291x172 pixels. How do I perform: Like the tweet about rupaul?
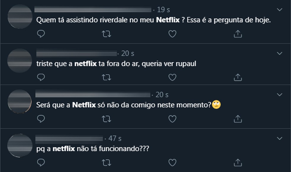tap(172, 77)
